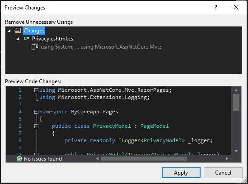248x184 pixels.
Task: Click the horizontal scrollbar thumb in code preview
Action: [144, 159]
